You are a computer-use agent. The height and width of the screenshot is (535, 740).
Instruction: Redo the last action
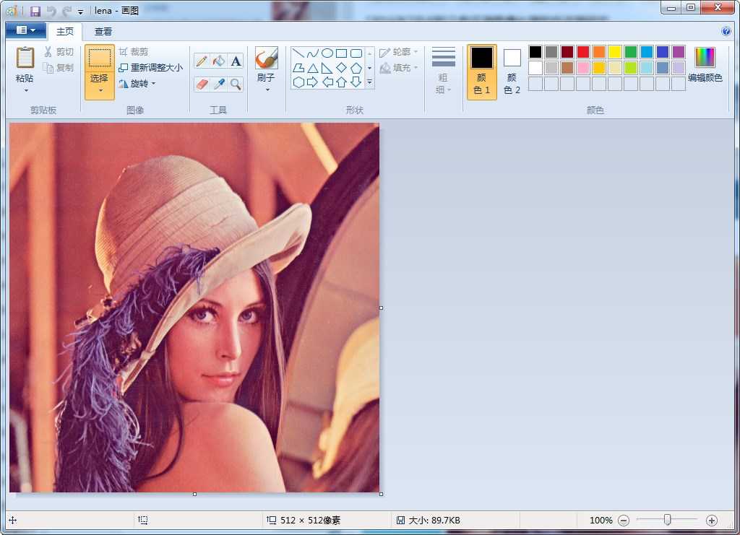point(66,11)
